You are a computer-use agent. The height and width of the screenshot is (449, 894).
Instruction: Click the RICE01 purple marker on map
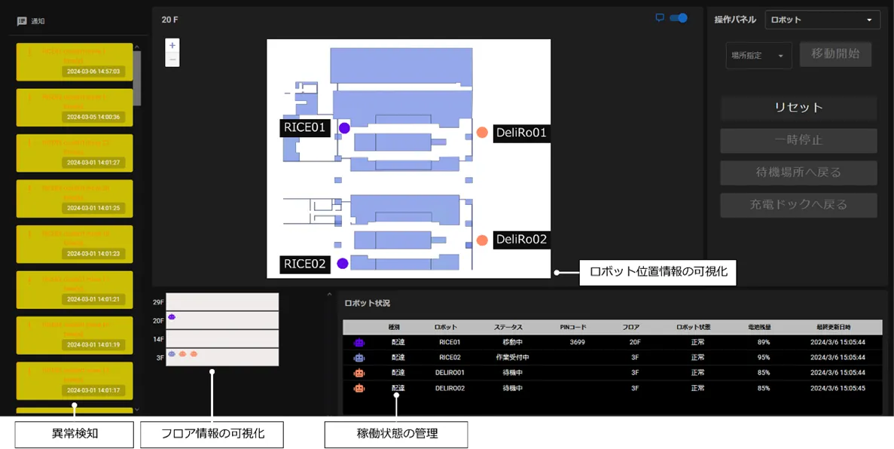[344, 128]
